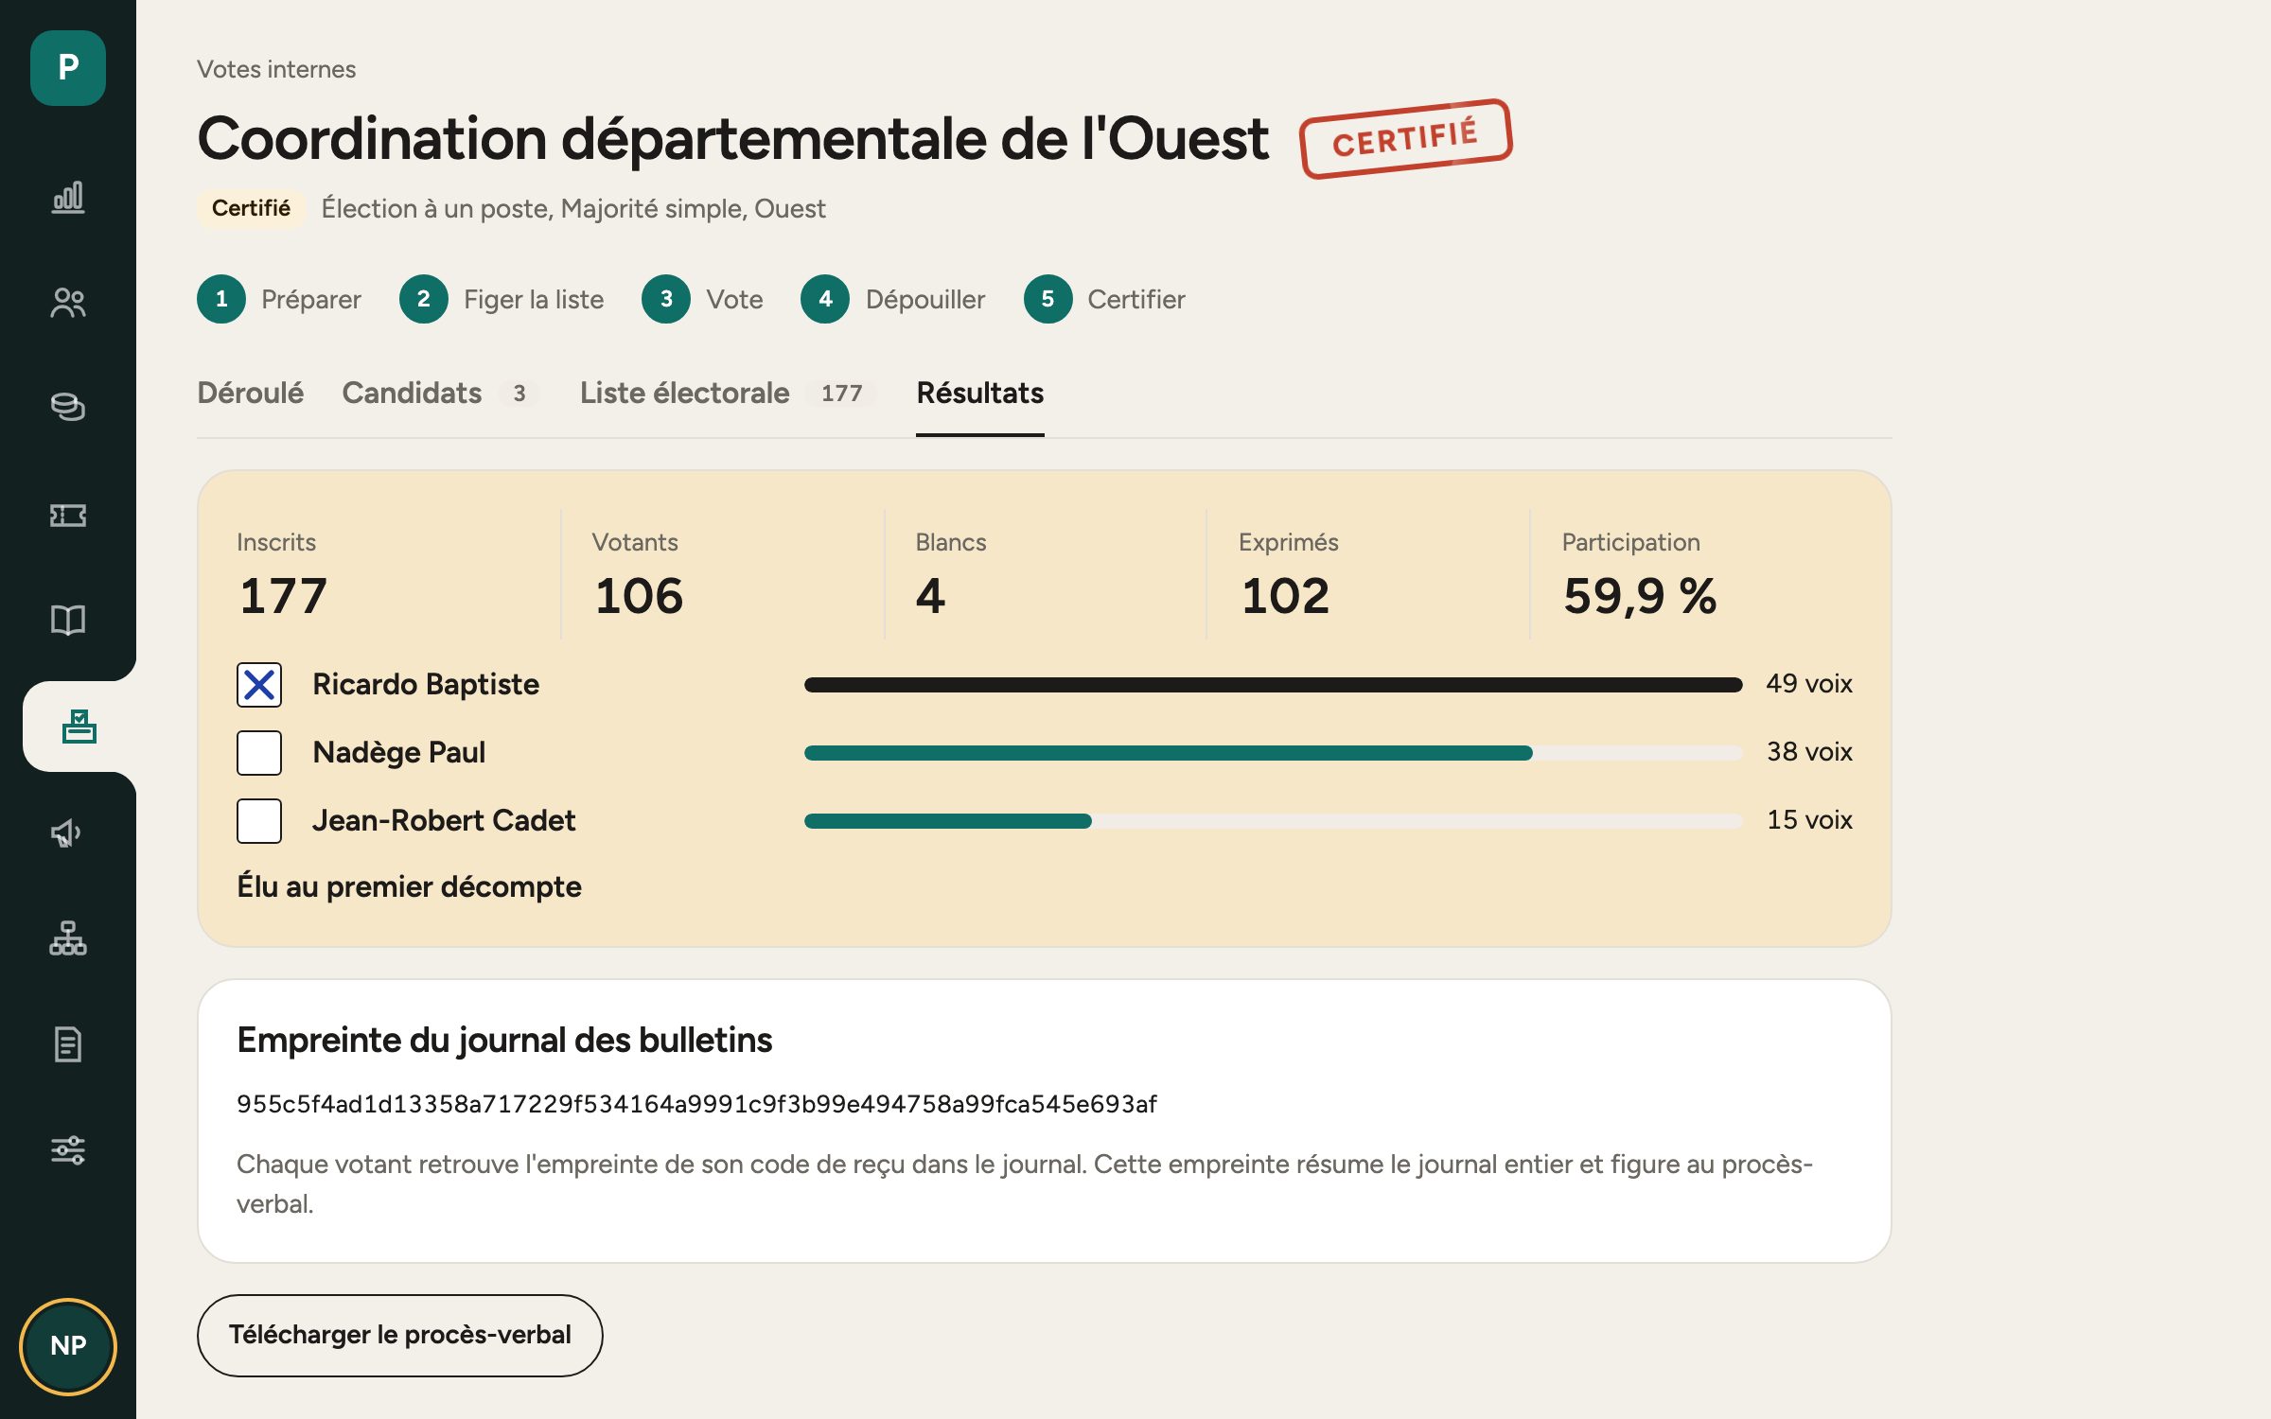Screen dimensions: 2271x1419
Task: Click the Votants value 106
Action: tap(639, 596)
